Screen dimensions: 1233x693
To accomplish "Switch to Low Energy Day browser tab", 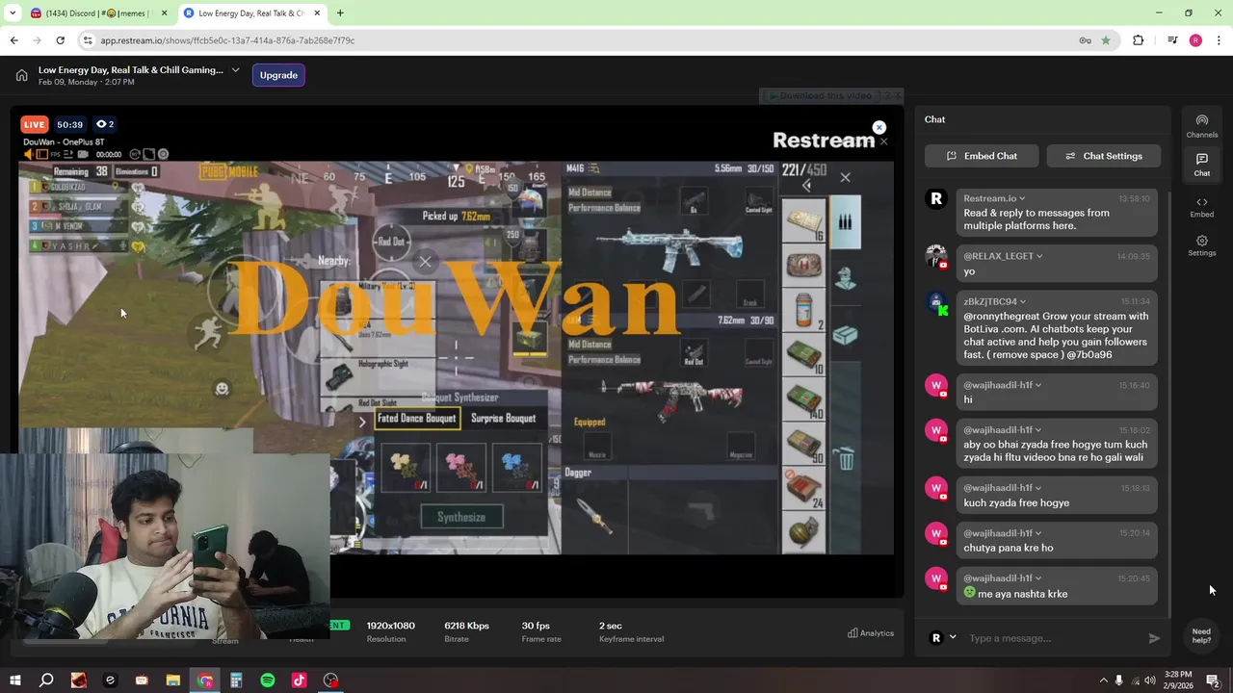I will pyautogui.click(x=252, y=13).
